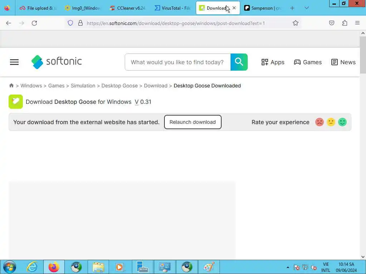366x274 pixels.
Task: Switch to File upload tab
Action: click(x=39, y=8)
